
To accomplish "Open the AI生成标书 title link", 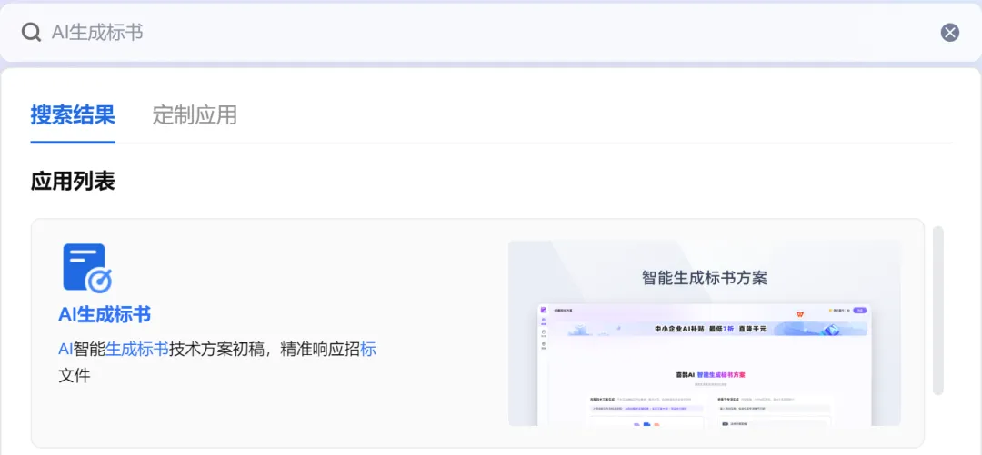I will click(x=105, y=315).
